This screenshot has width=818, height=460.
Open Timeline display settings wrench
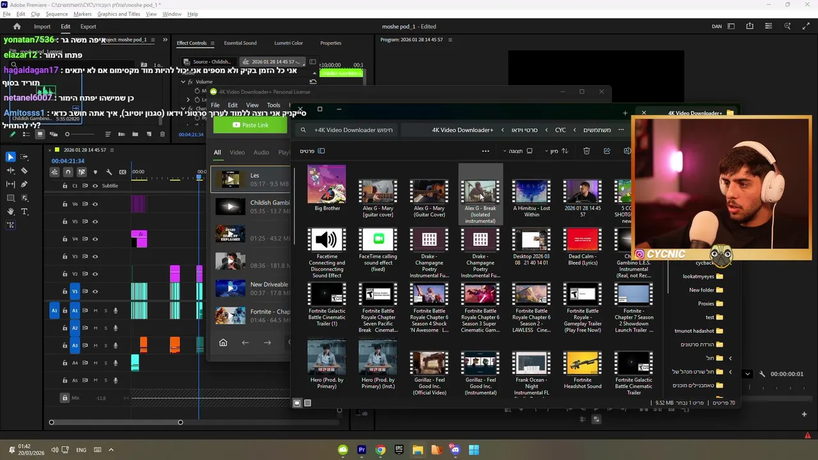pos(109,172)
